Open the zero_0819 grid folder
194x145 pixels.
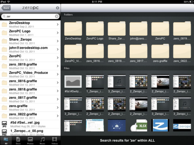tap(182, 31)
